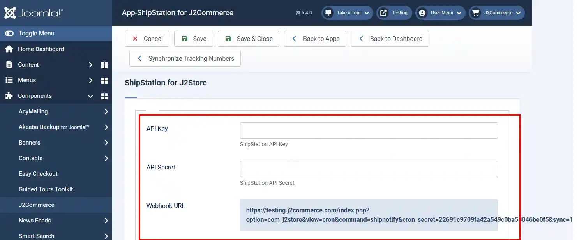Click the Cancel button
The image size is (577, 240).
click(x=147, y=39)
